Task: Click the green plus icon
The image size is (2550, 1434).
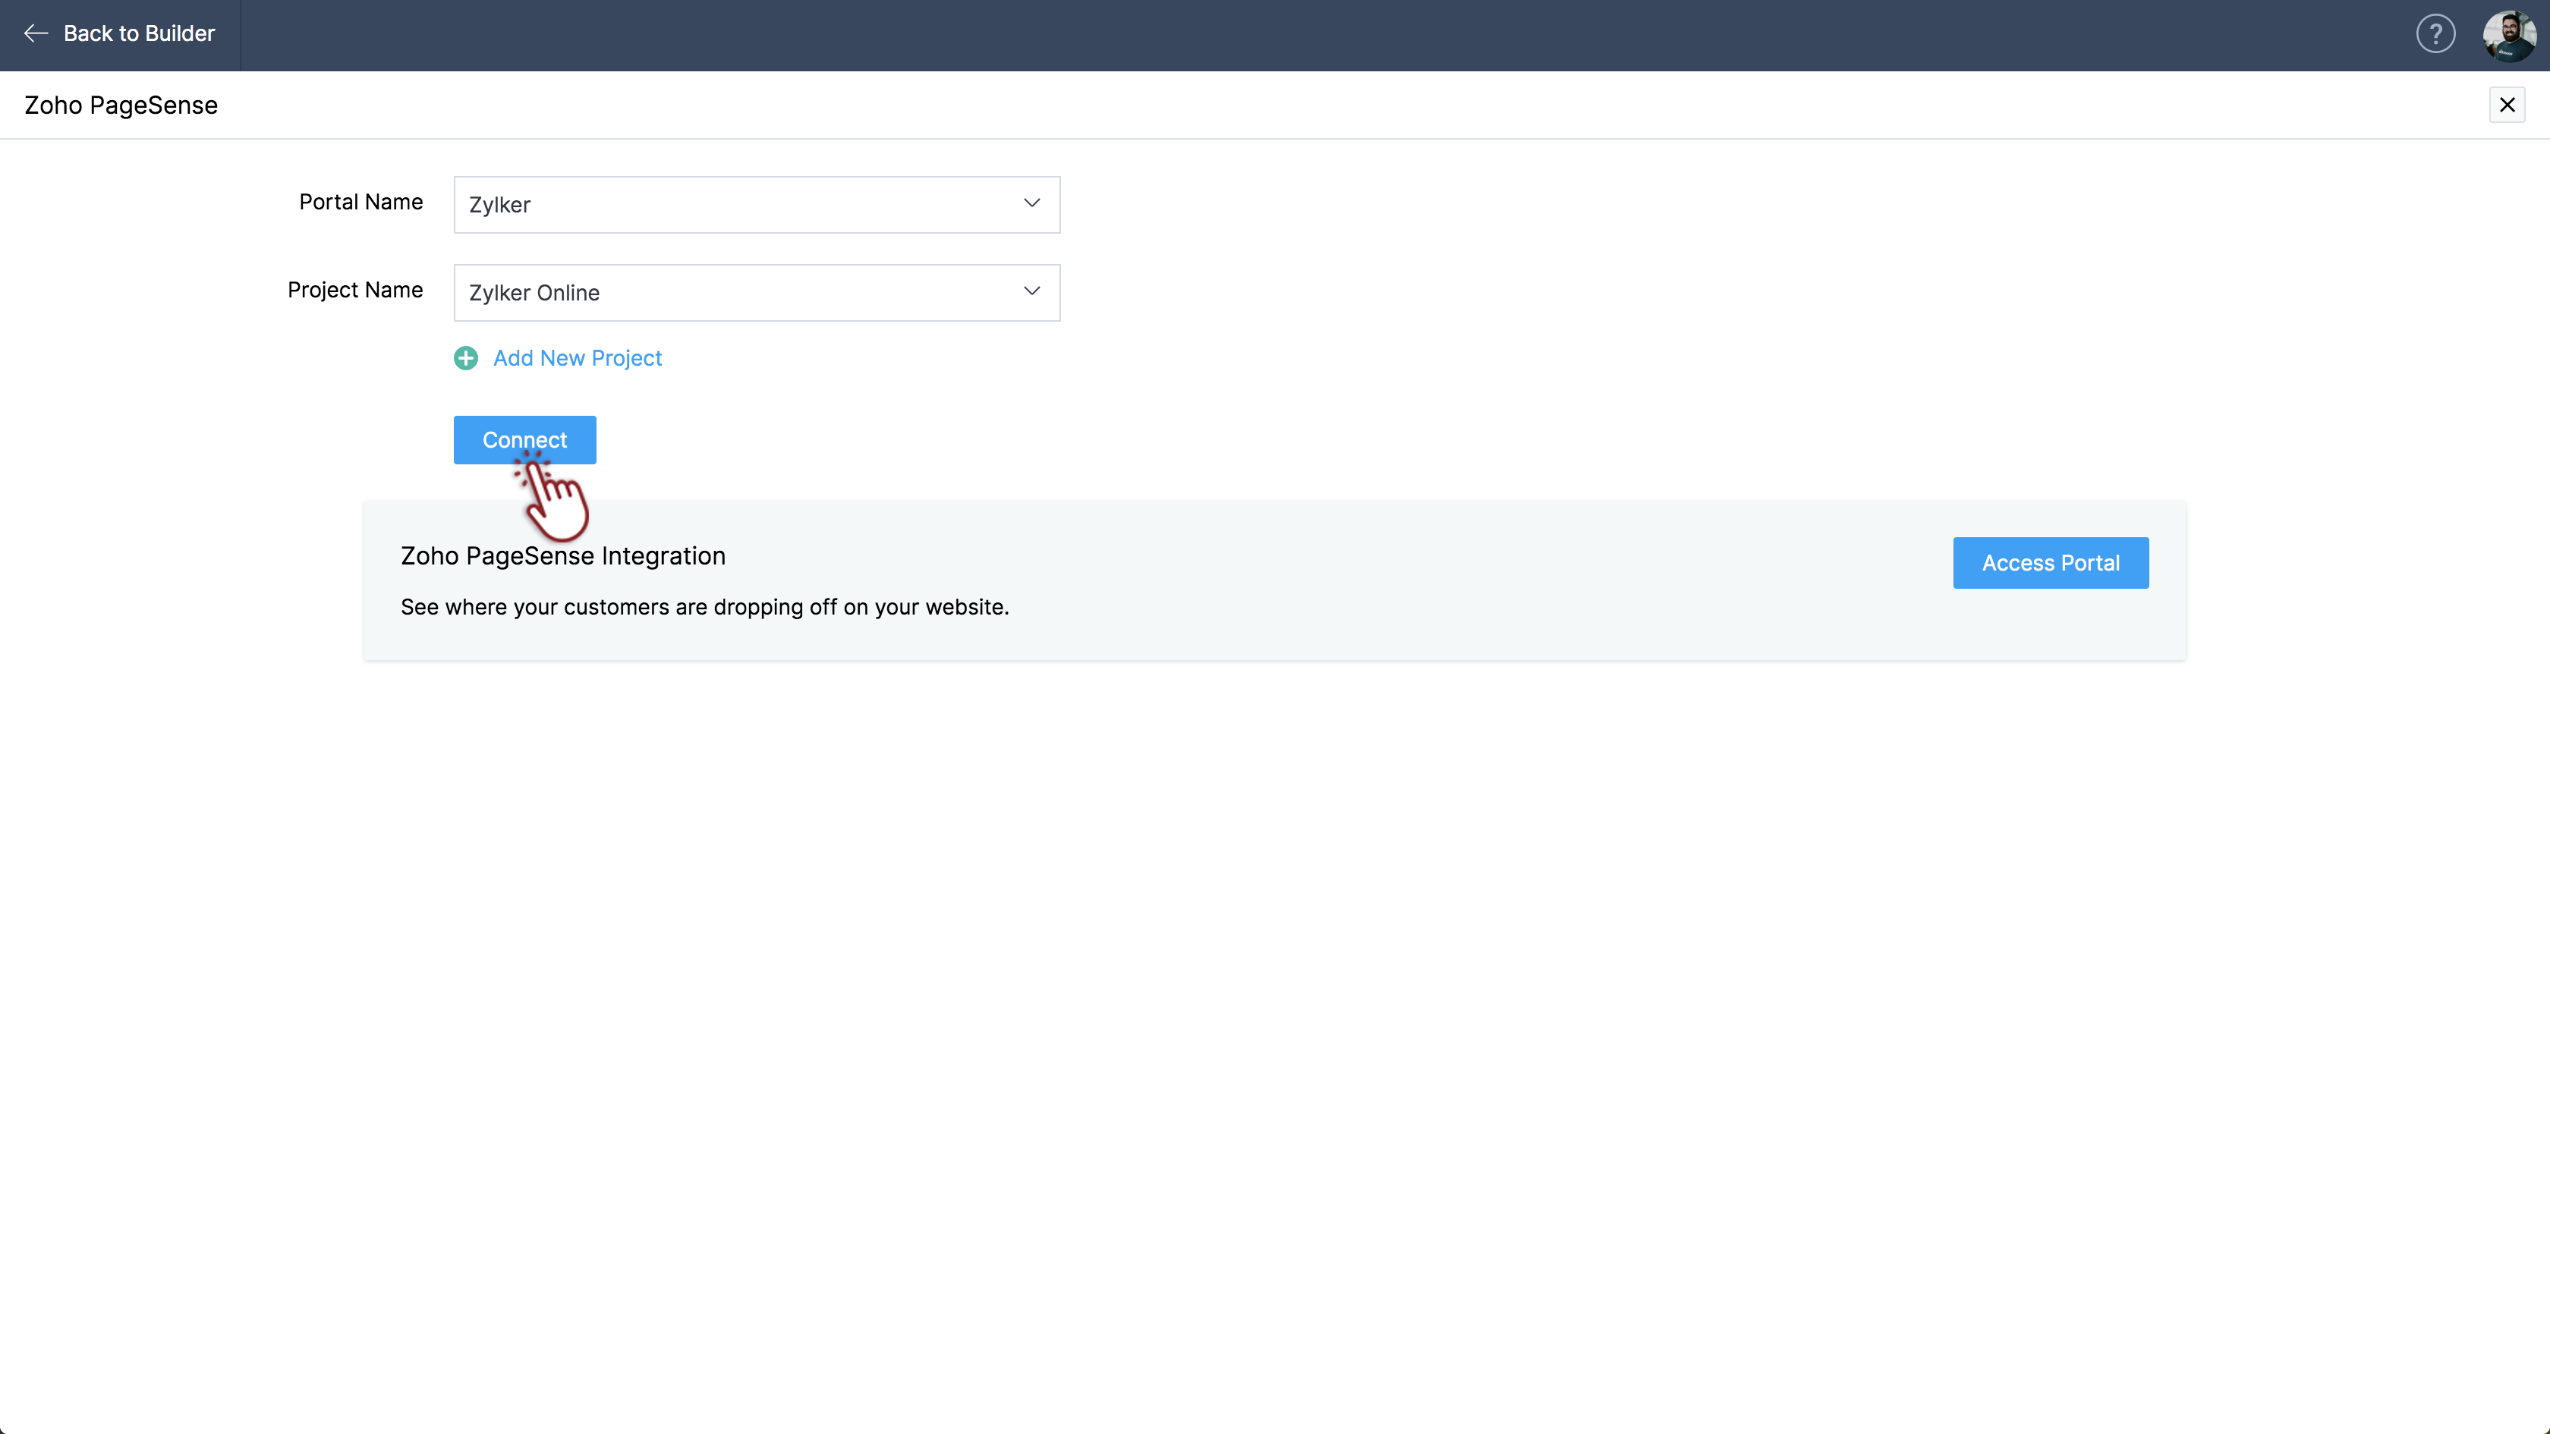Action: click(465, 358)
